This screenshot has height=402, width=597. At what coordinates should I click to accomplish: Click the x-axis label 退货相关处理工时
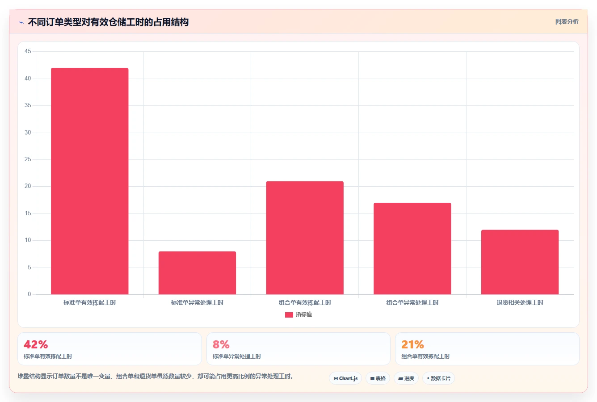coord(520,303)
